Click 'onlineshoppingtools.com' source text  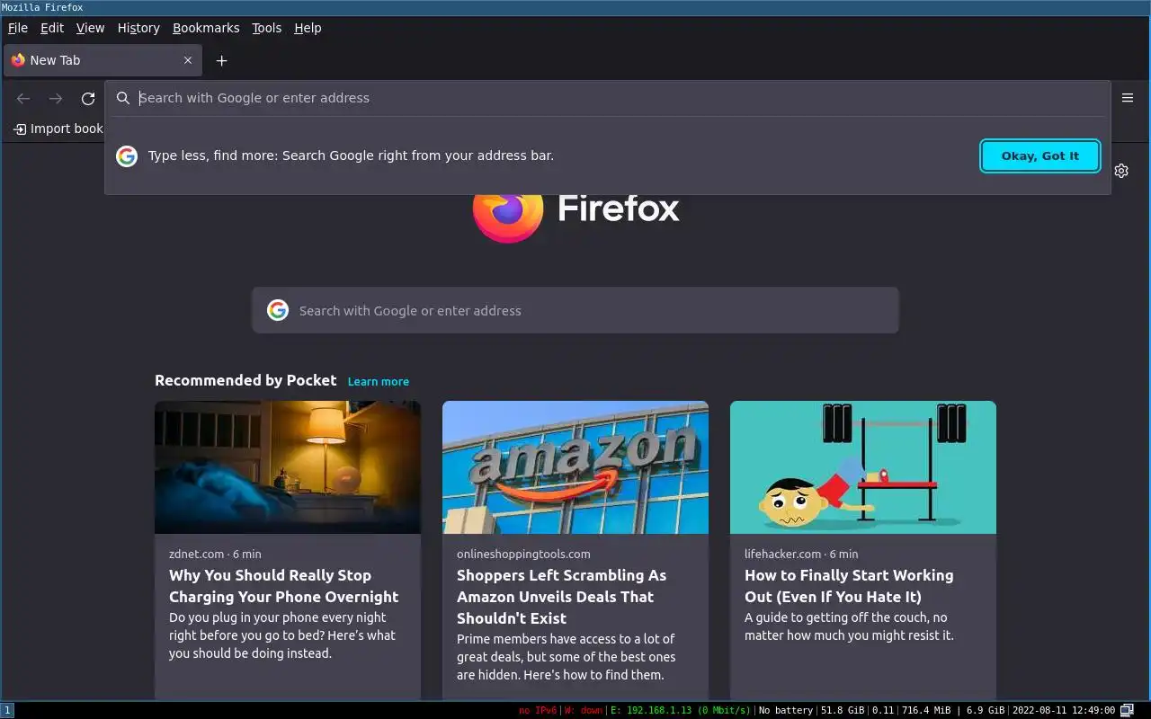(523, 554)
